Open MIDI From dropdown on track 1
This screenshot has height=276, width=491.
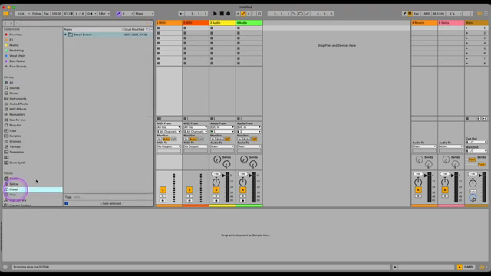click(169, 127)
